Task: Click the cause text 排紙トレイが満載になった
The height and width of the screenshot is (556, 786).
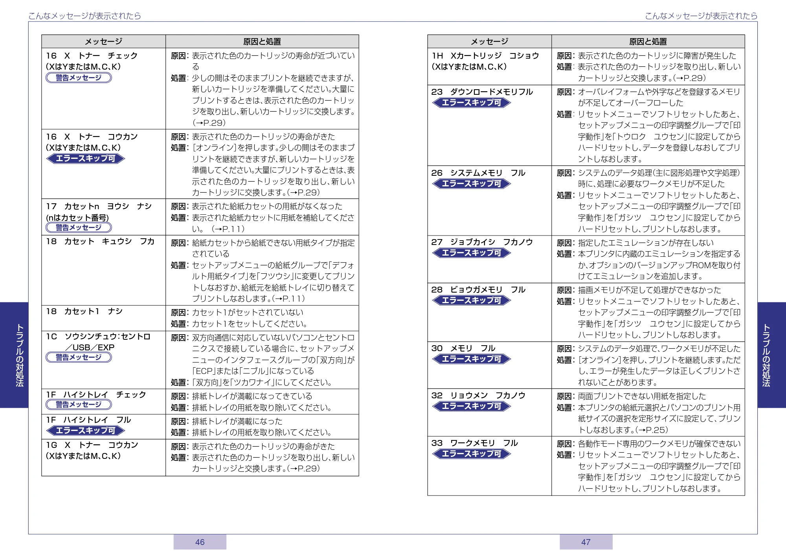Action: point(237,421)
